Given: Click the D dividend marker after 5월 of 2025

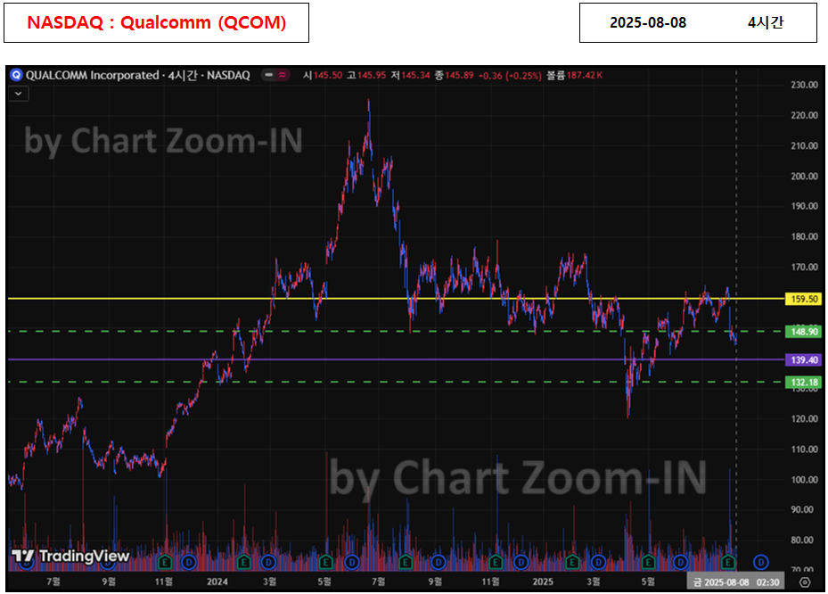Looking at the screenshot, I should pos(680,562).
